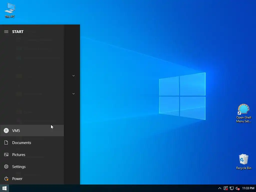Click the Pictures landscape icon
Image resolution: width=256 pixels, height=192 pixels.
[6, 154]
